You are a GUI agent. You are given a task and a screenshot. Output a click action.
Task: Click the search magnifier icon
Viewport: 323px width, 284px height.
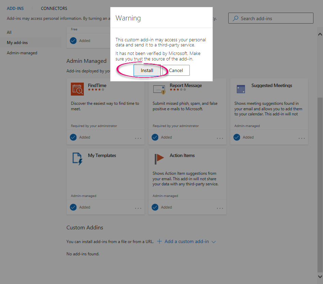pos(235,18)
